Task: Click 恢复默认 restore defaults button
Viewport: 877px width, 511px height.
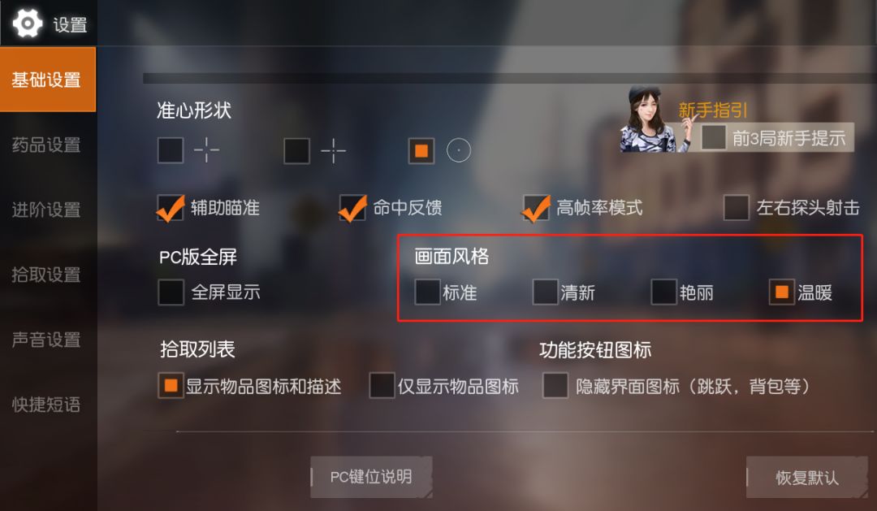Action: [x=807, y=477]
